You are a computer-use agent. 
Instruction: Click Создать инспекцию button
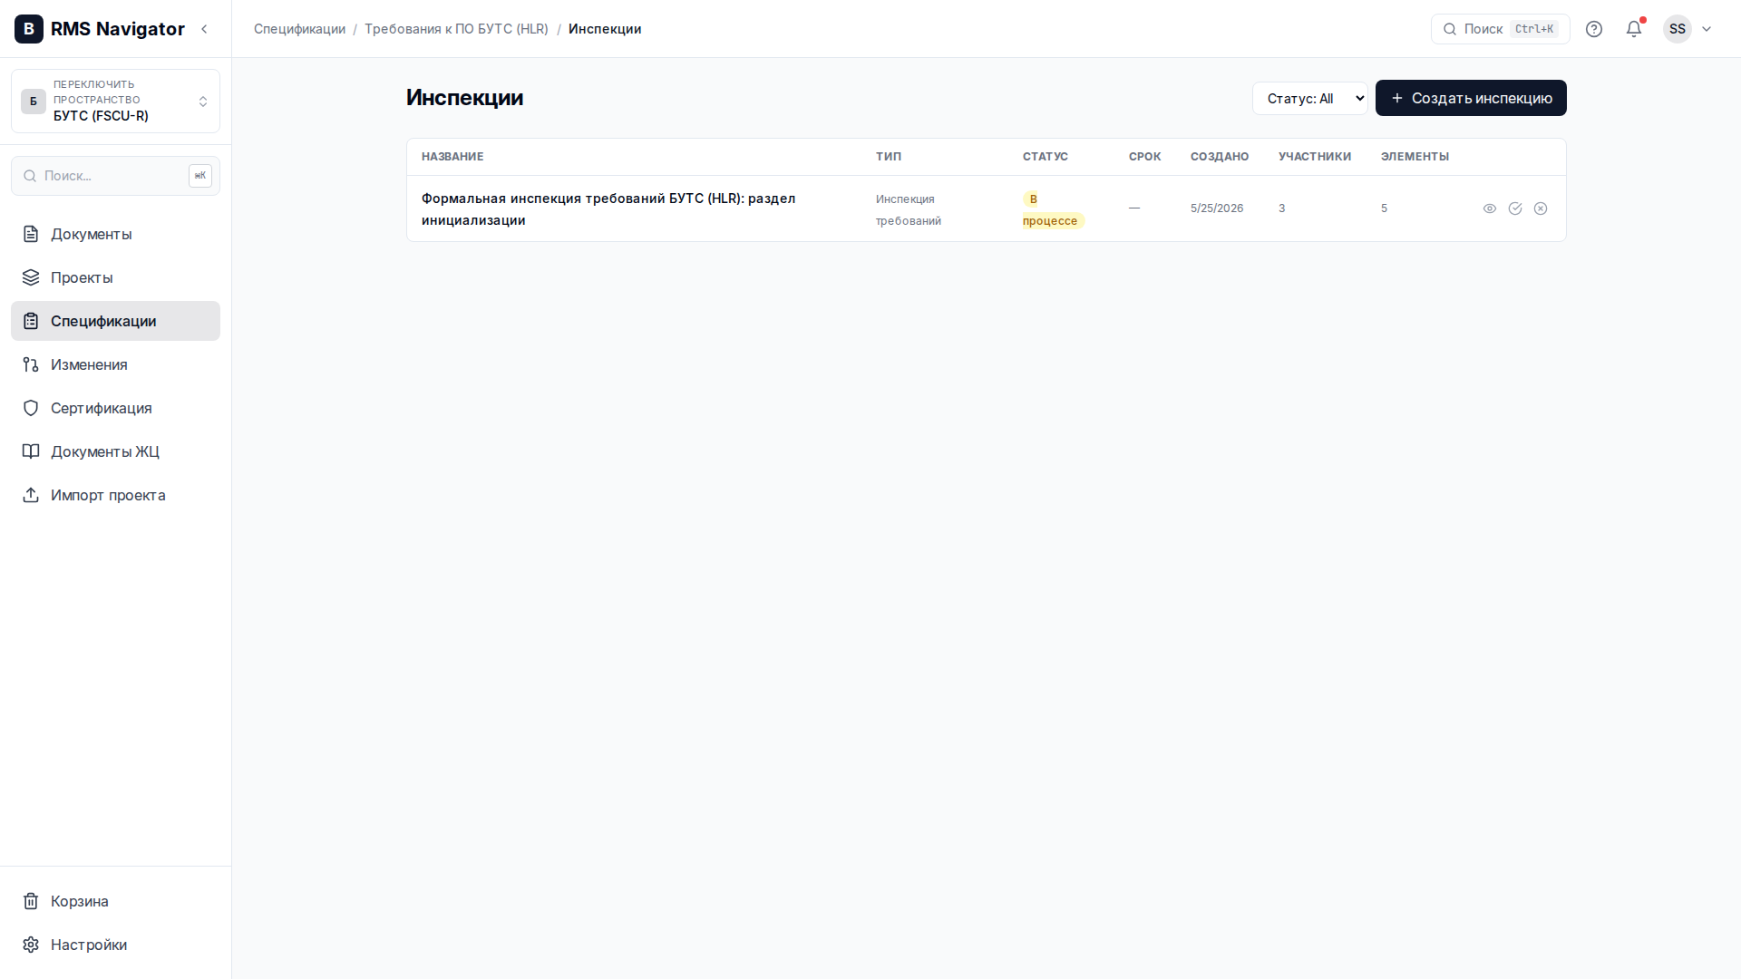(1471, 98)
